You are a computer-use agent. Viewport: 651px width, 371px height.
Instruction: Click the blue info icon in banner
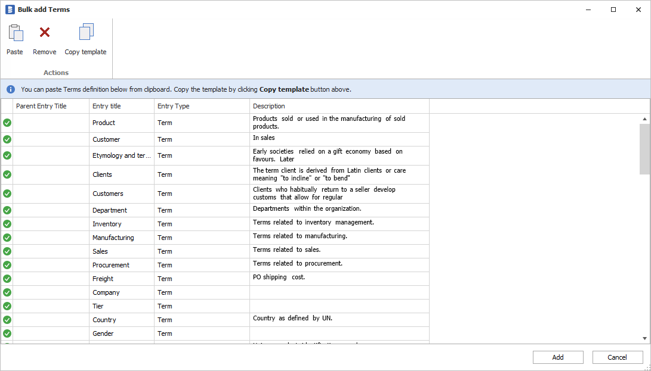pyautogui.click(x=11, y=89)
